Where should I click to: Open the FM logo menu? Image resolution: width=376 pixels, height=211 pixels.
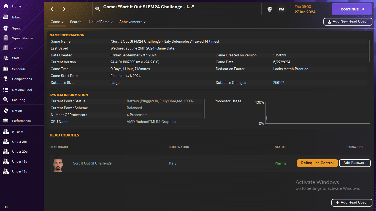pos(281,9)
